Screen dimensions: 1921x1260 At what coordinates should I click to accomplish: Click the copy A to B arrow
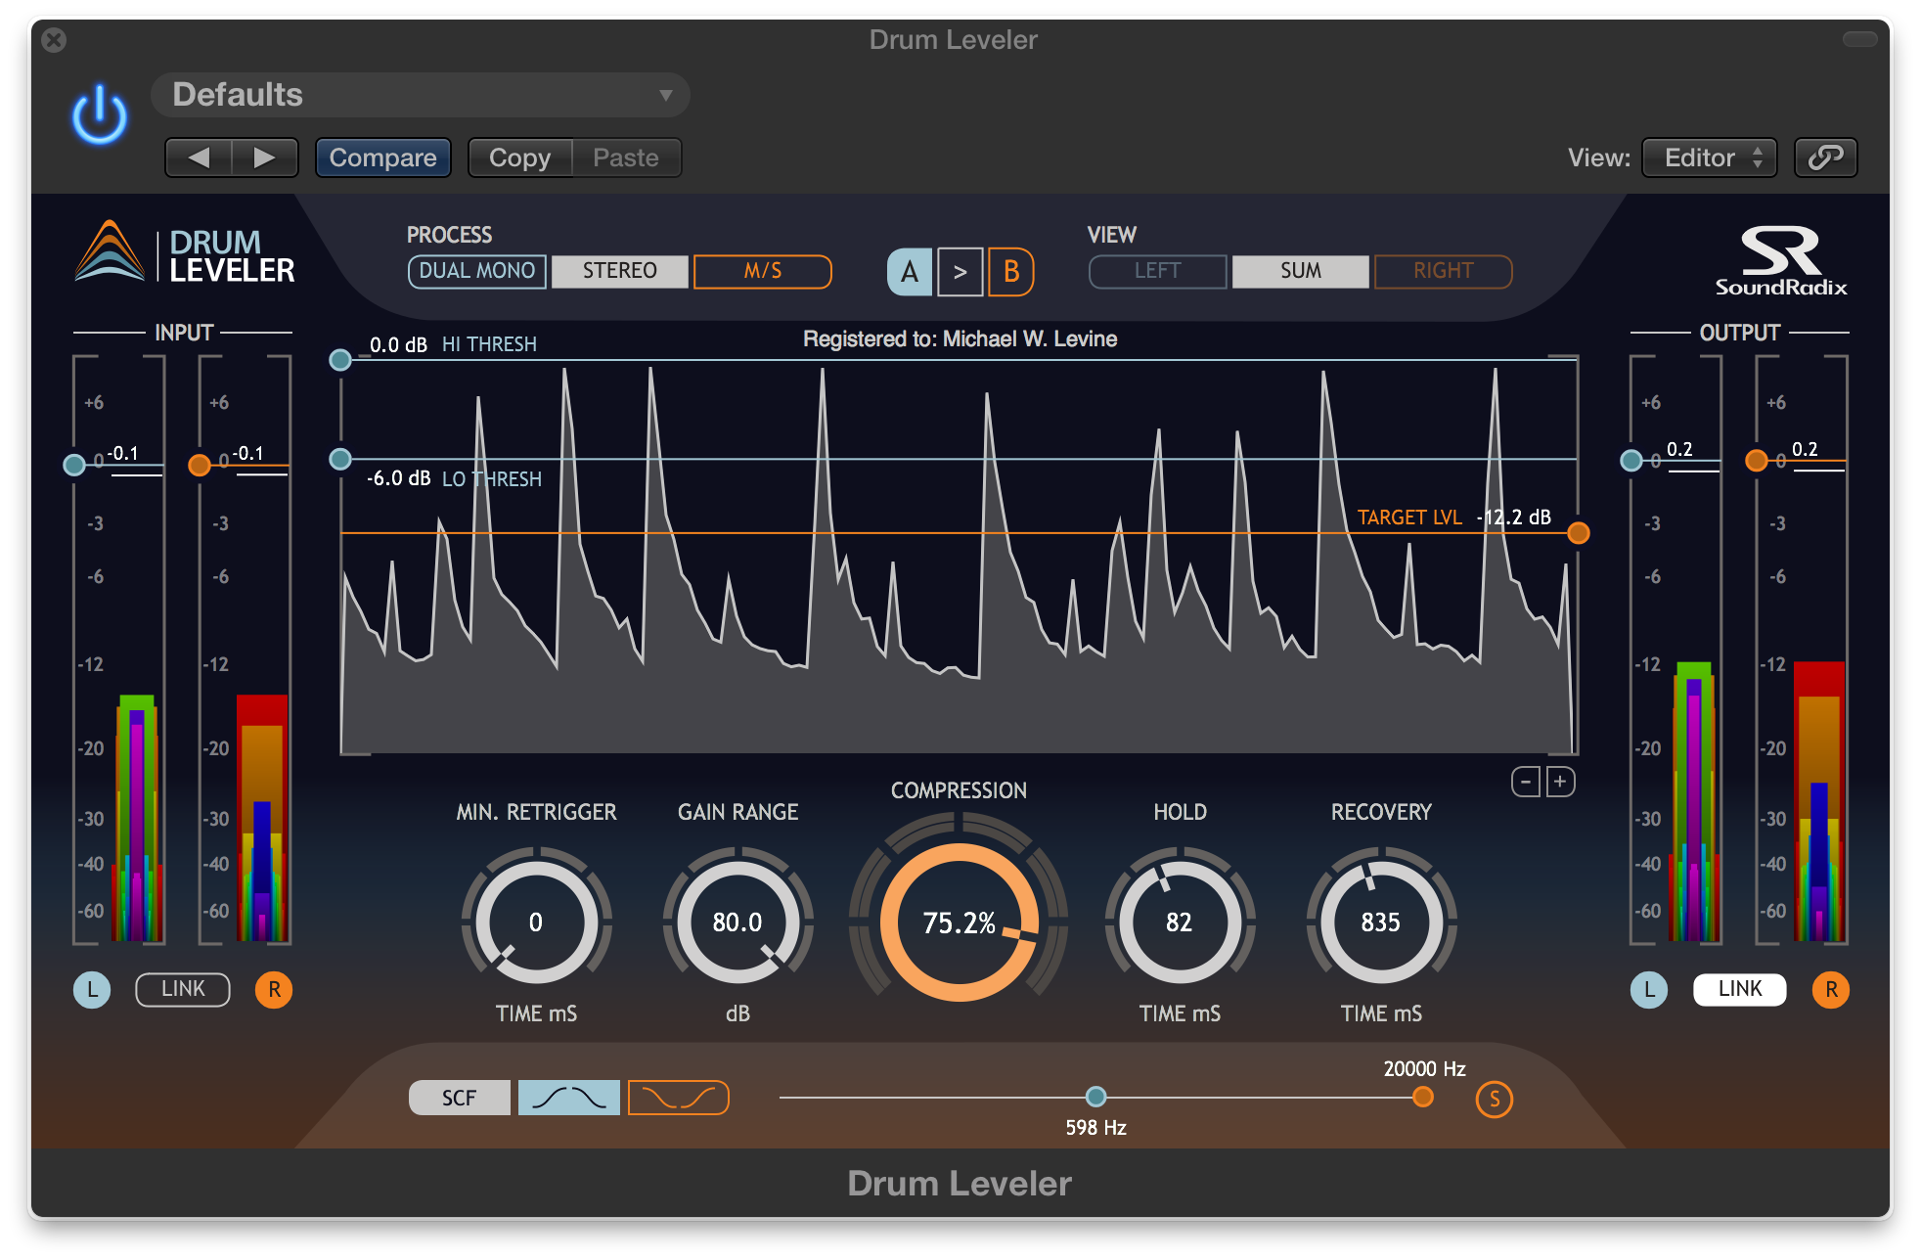point(960,272)
